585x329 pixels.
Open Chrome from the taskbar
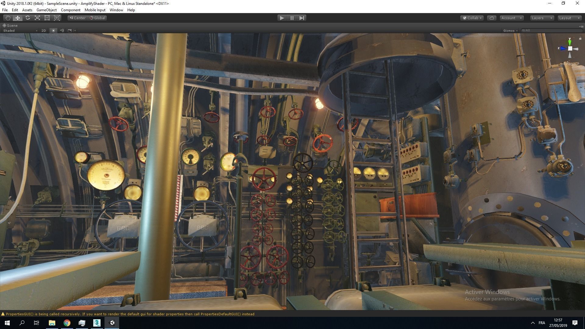(67, 323)
